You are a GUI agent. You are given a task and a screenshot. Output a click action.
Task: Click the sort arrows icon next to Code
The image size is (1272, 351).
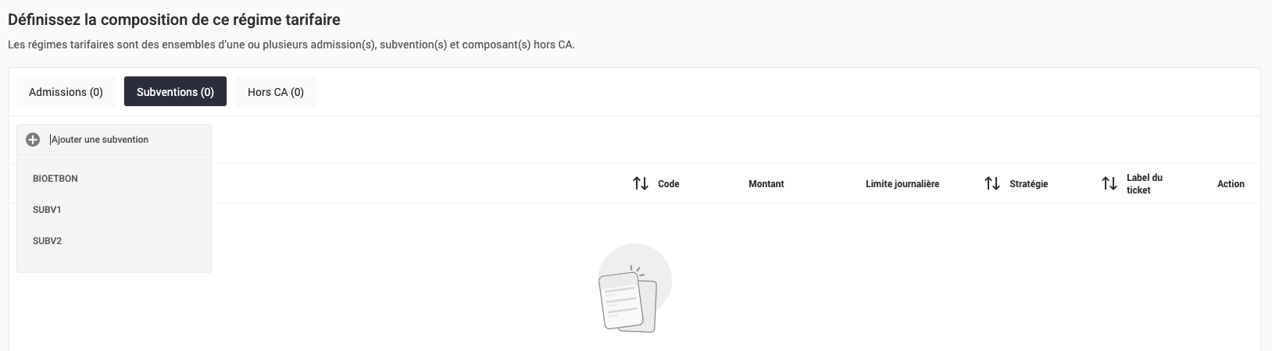[x=641, y=184]
